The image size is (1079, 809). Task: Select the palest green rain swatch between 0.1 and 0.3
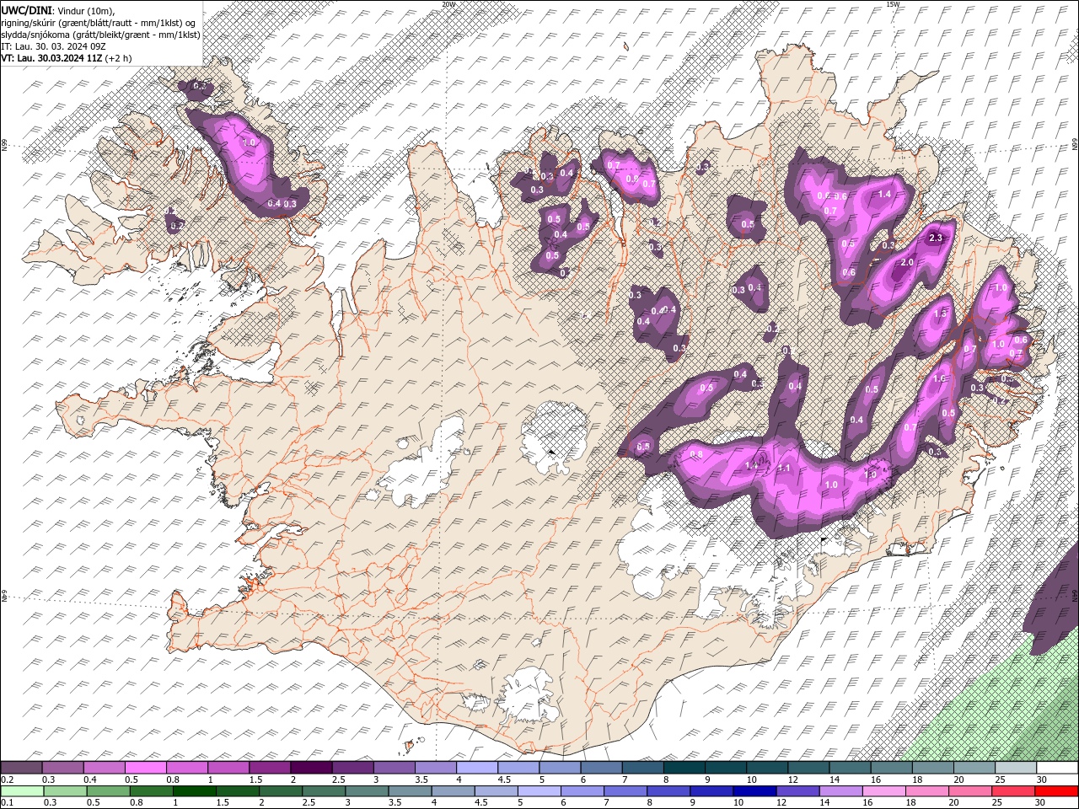click(23, 791)
